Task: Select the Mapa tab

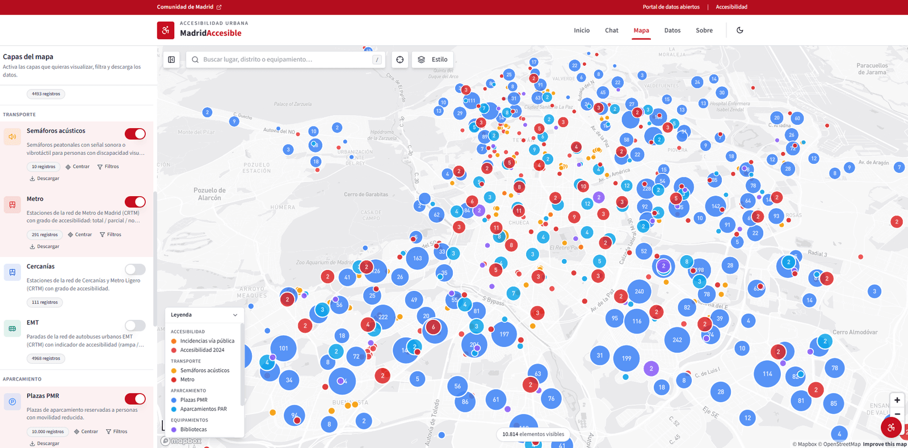Action: (x=641, y=31)
